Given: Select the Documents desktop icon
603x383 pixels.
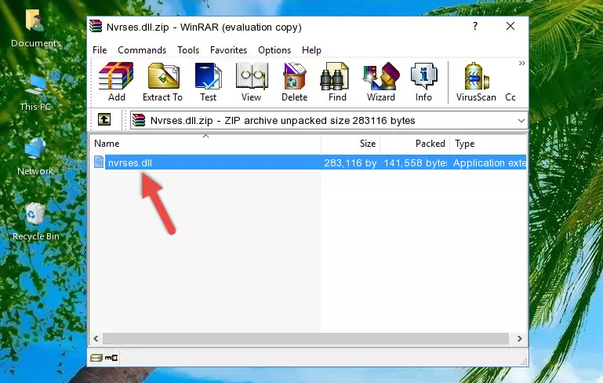Looking at the screenshot, I should coord(35,28).
